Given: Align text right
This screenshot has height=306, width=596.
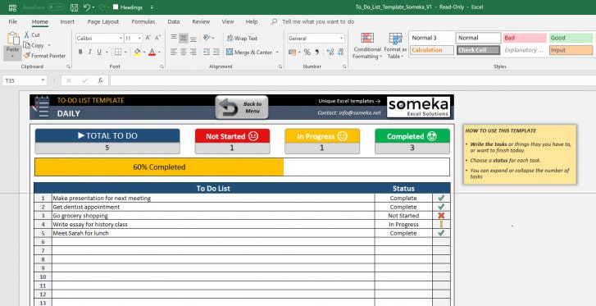Looking at the screenshot, I should pos(193,53).
